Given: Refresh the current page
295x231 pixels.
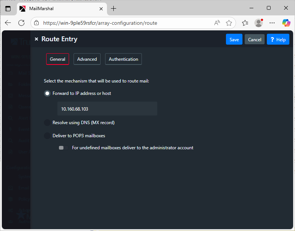Looking at the screenshot, I should [x=21, y=23].
